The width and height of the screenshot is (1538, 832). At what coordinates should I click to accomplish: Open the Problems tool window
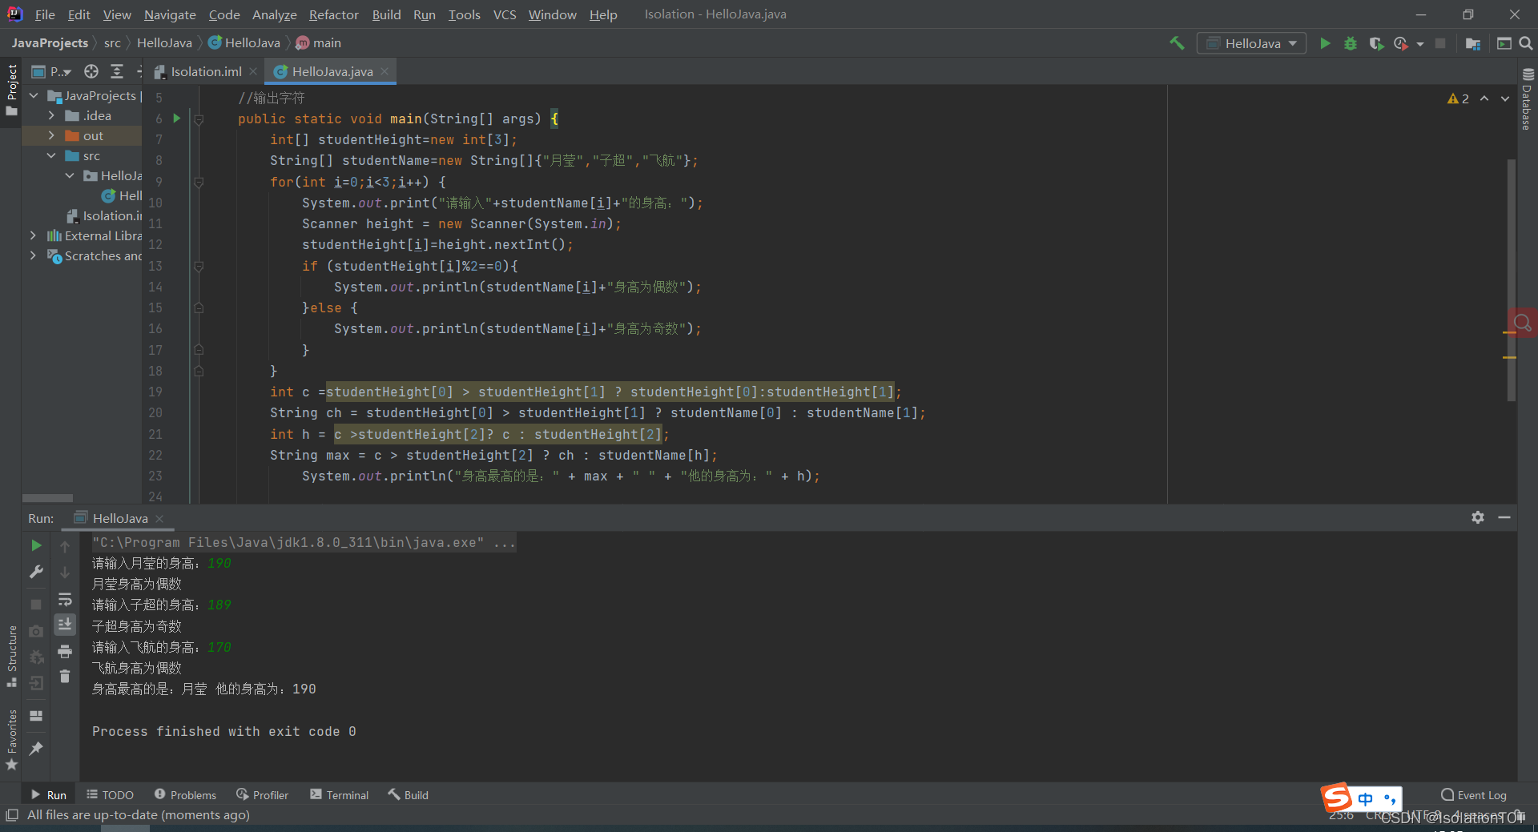[x=185, y=794]
